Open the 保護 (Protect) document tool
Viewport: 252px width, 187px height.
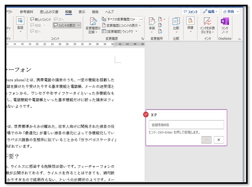point(190,24)
